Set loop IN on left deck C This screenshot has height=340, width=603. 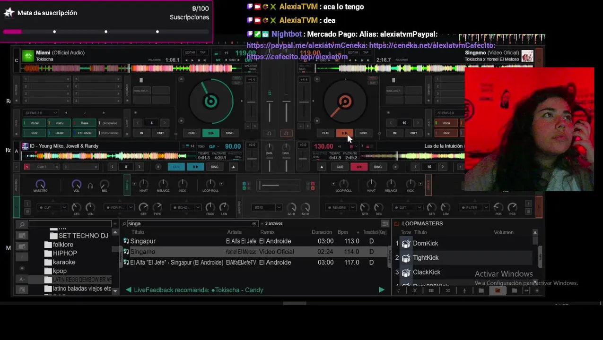click(x=141, y=133)
